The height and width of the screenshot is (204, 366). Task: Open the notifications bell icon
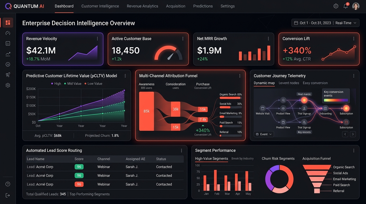tap(346, 6)
